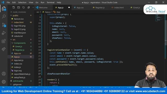
Task: Click the VS Code logo icon
Action: pyautogui.click(x=3, y=2)
